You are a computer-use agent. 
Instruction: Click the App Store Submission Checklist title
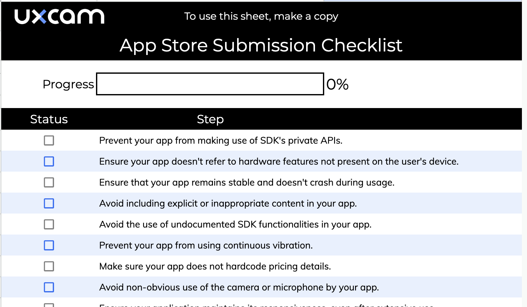tap(261, 46)
